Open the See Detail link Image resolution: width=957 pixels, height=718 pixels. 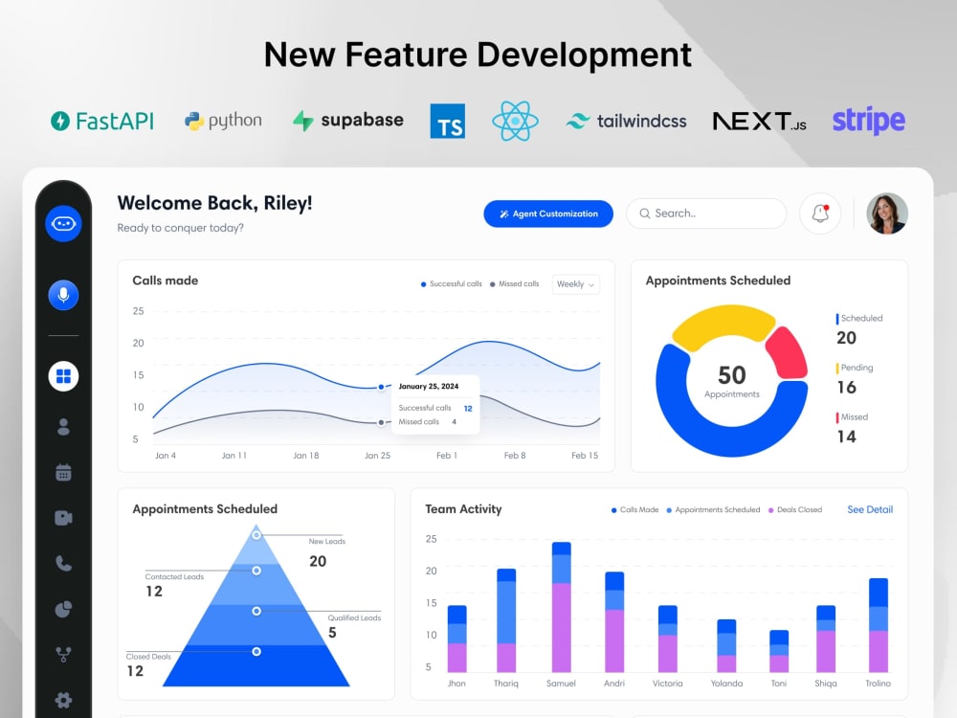coord(870,509)
